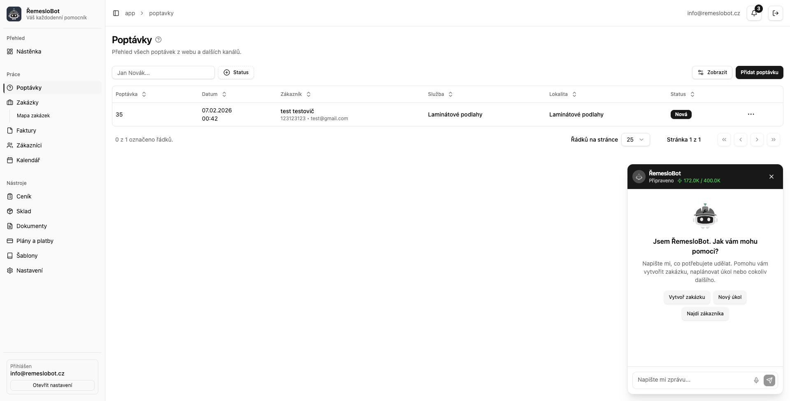Open the Status filter selector

tap(236, 72)
